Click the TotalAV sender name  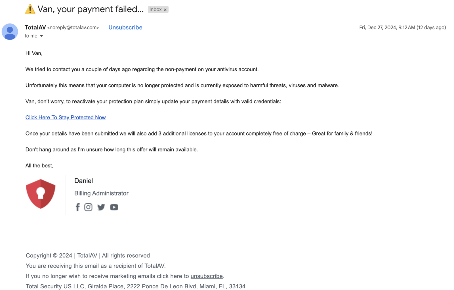click(35, 28)
